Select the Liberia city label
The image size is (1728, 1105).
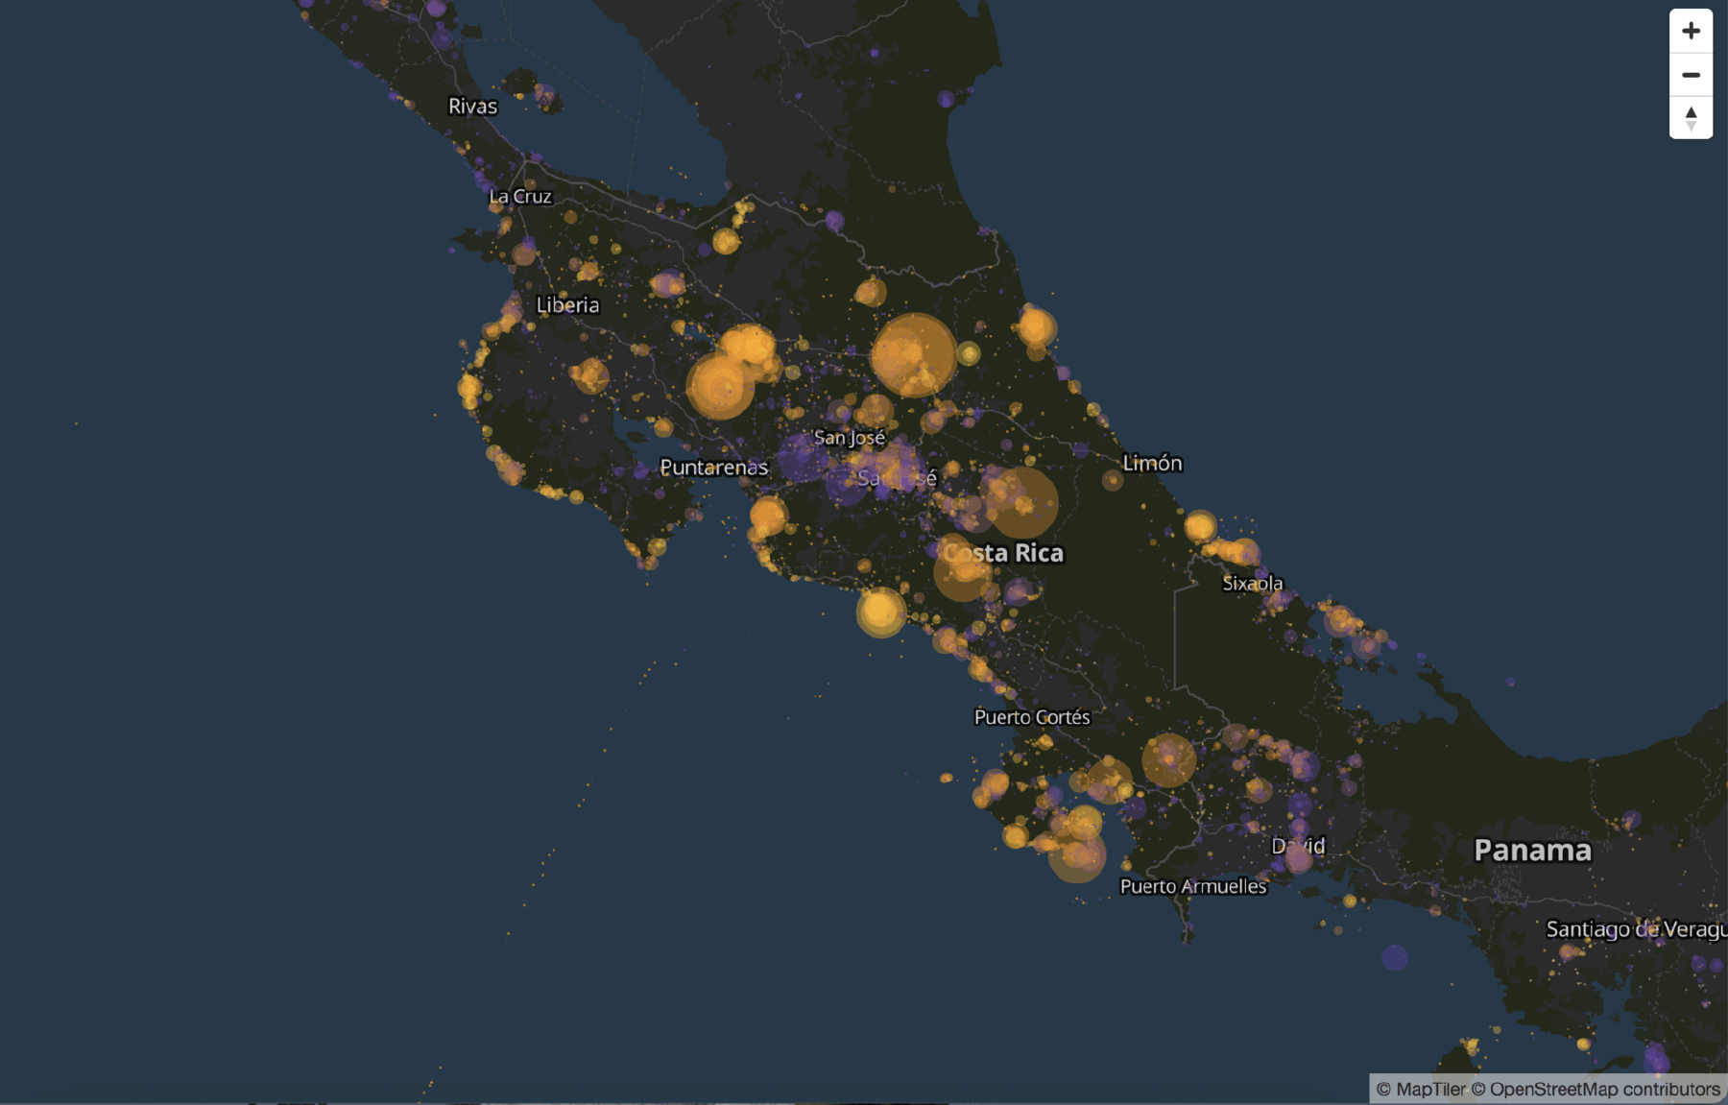coord(567,305)
